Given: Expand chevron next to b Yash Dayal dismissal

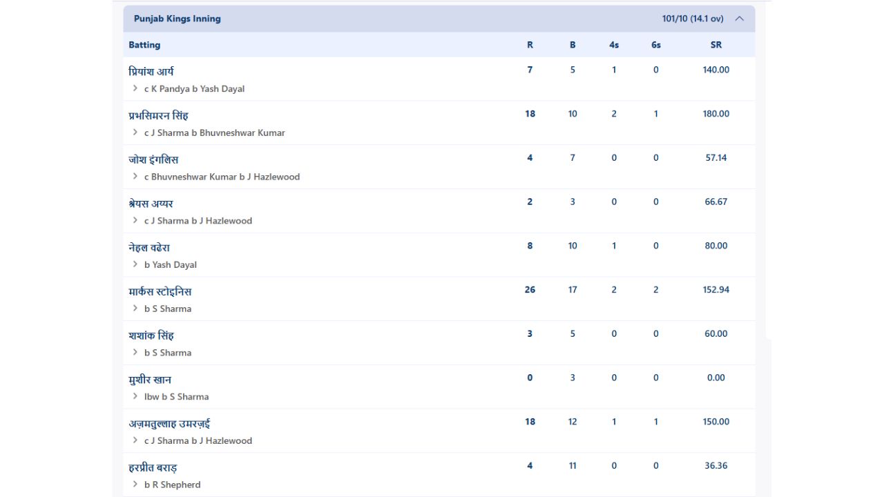Looking at the screenshot, I should click(135, 264).
